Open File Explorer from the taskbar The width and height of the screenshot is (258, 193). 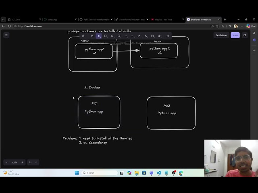[x=137, y=173]
